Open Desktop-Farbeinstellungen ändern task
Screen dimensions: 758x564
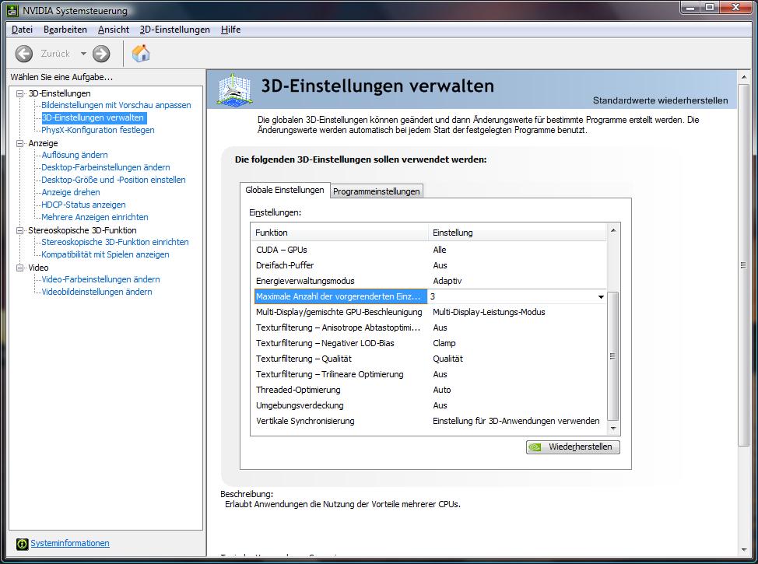pyautogui.click(x=105, y=167)
